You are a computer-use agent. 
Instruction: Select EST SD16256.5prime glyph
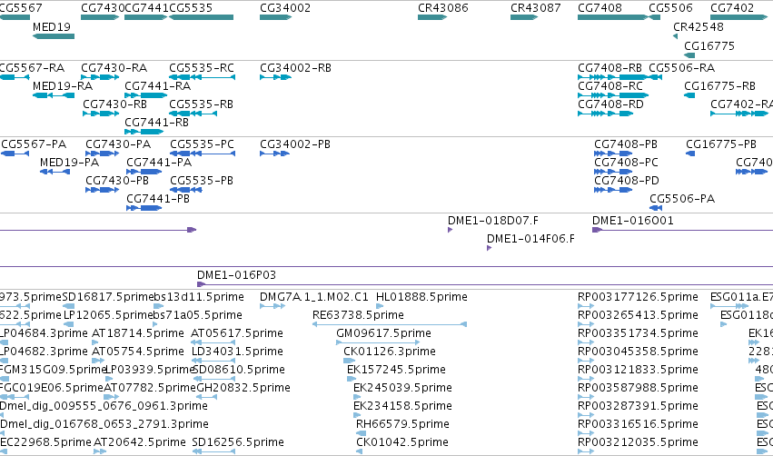pyautogui.click(x=213, y=451)
